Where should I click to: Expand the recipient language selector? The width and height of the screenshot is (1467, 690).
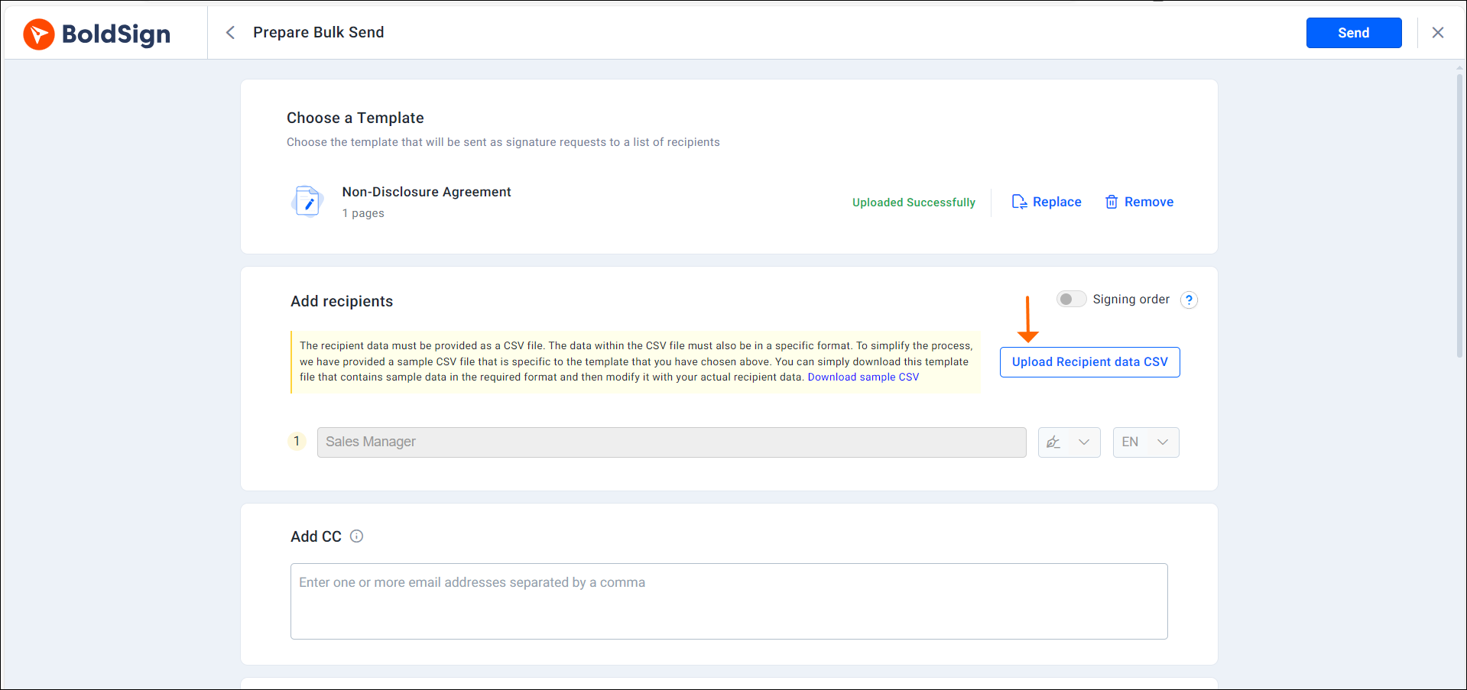pyautogui.click(x=1163, y=442)
